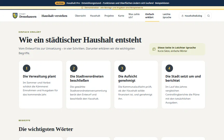Screen dimensions: 224x140
Task: Click the step 4 number badge
Action: (x=169, y=68)
